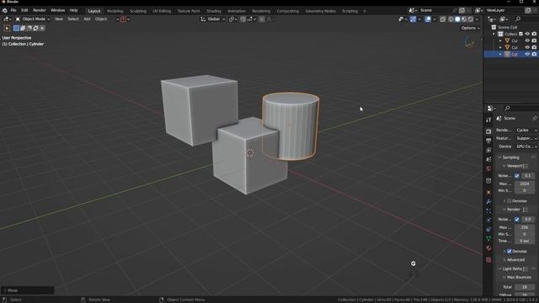Open the viewport Options dropdown
This screenshot has height=303, width=539.
470,28
